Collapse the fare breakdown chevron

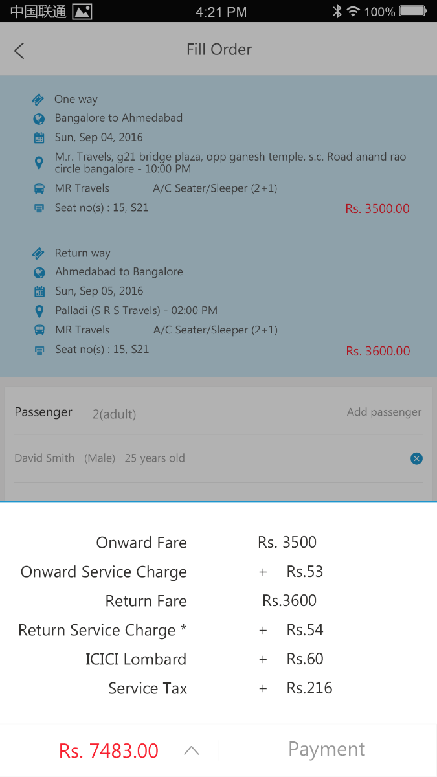[x=191, y=750]
